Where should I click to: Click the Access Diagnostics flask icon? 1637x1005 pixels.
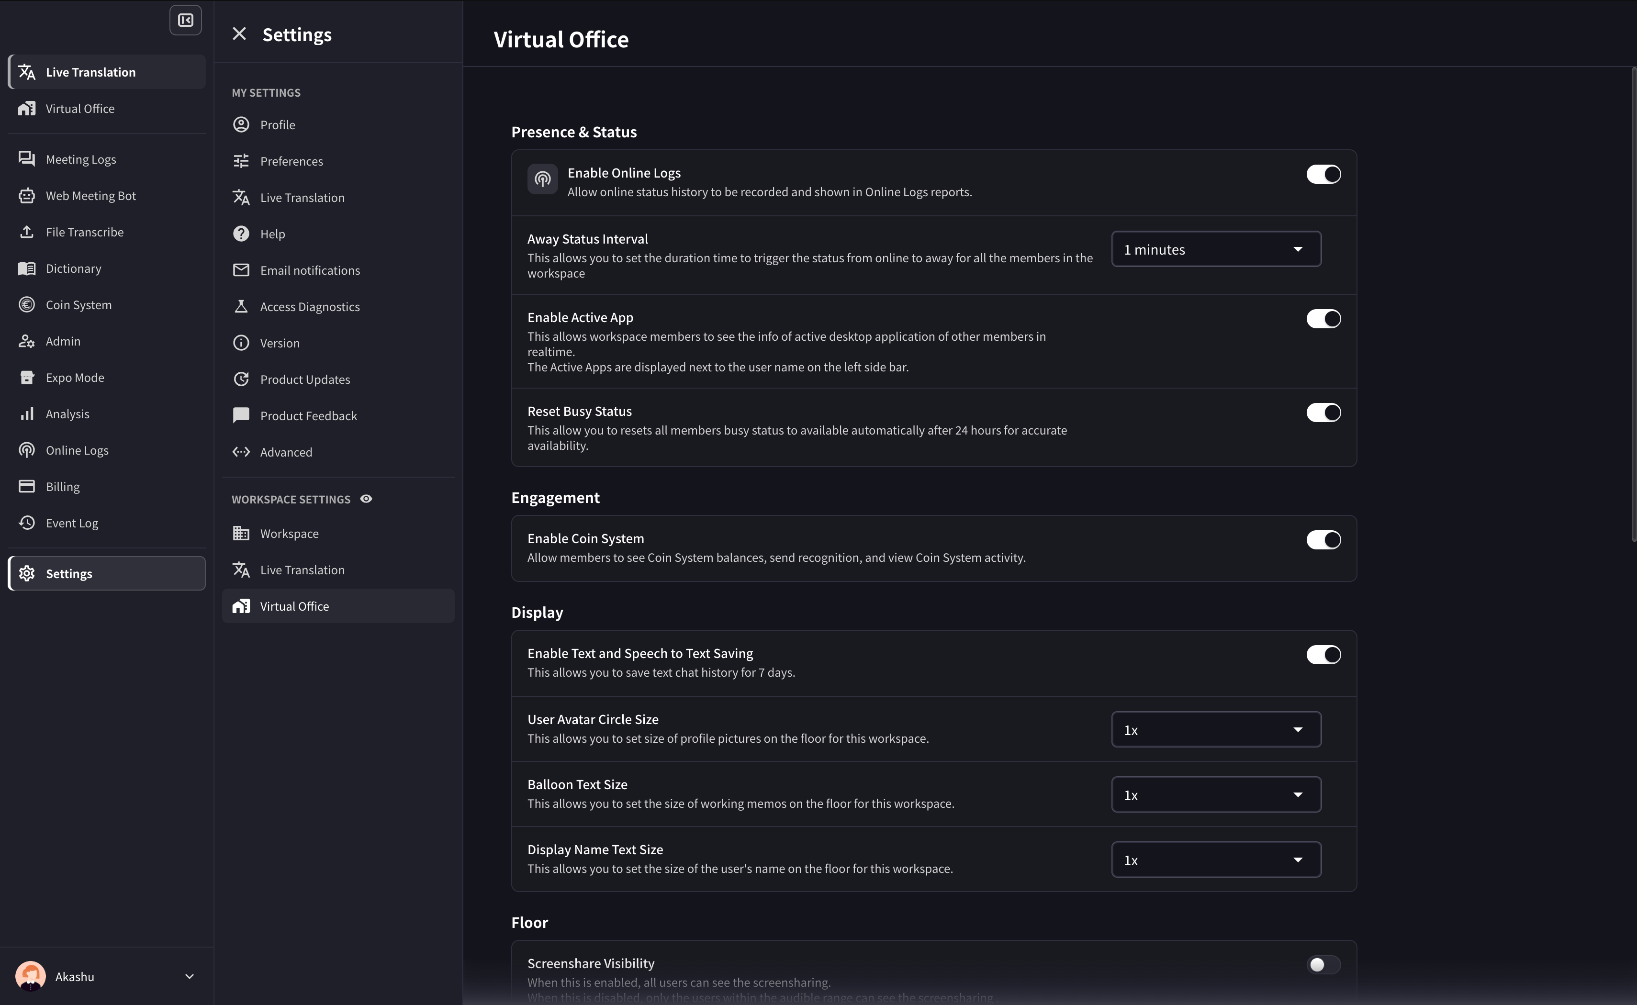point(241,306)
